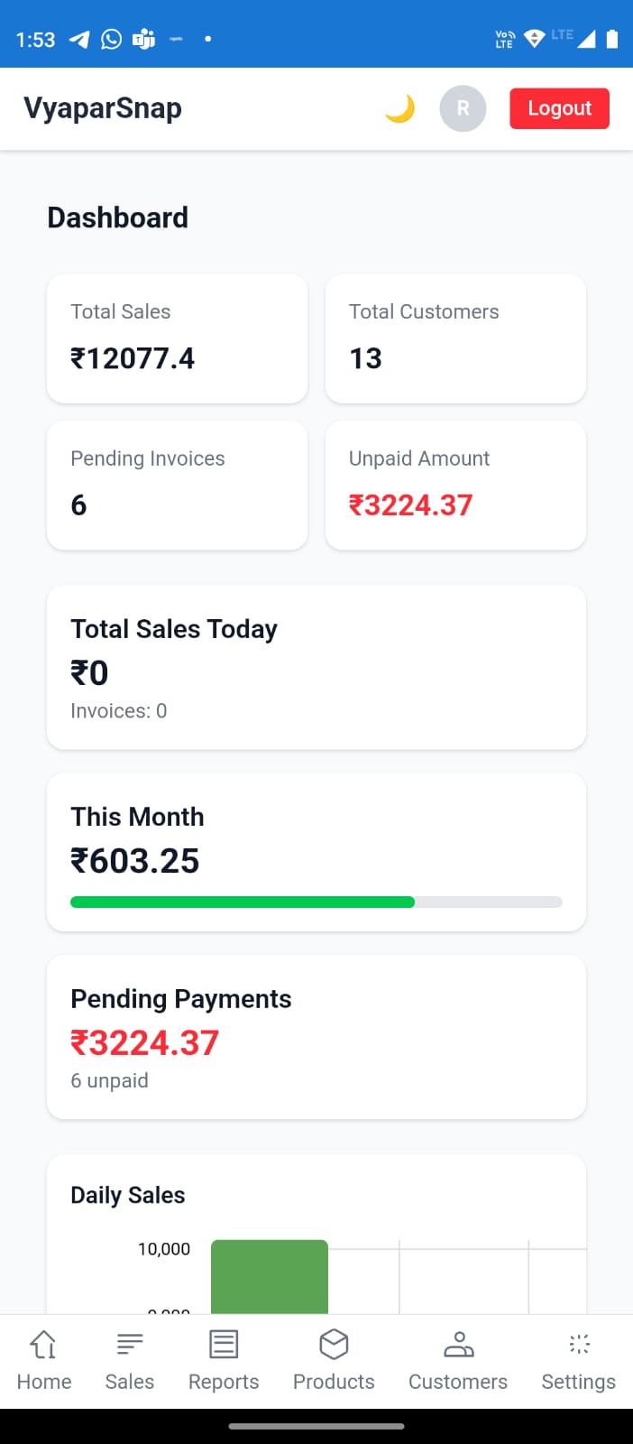This screenshot has width=633, height=1444.
Task: Toggle dark mode with the moon icon
Action: [399, 108]
